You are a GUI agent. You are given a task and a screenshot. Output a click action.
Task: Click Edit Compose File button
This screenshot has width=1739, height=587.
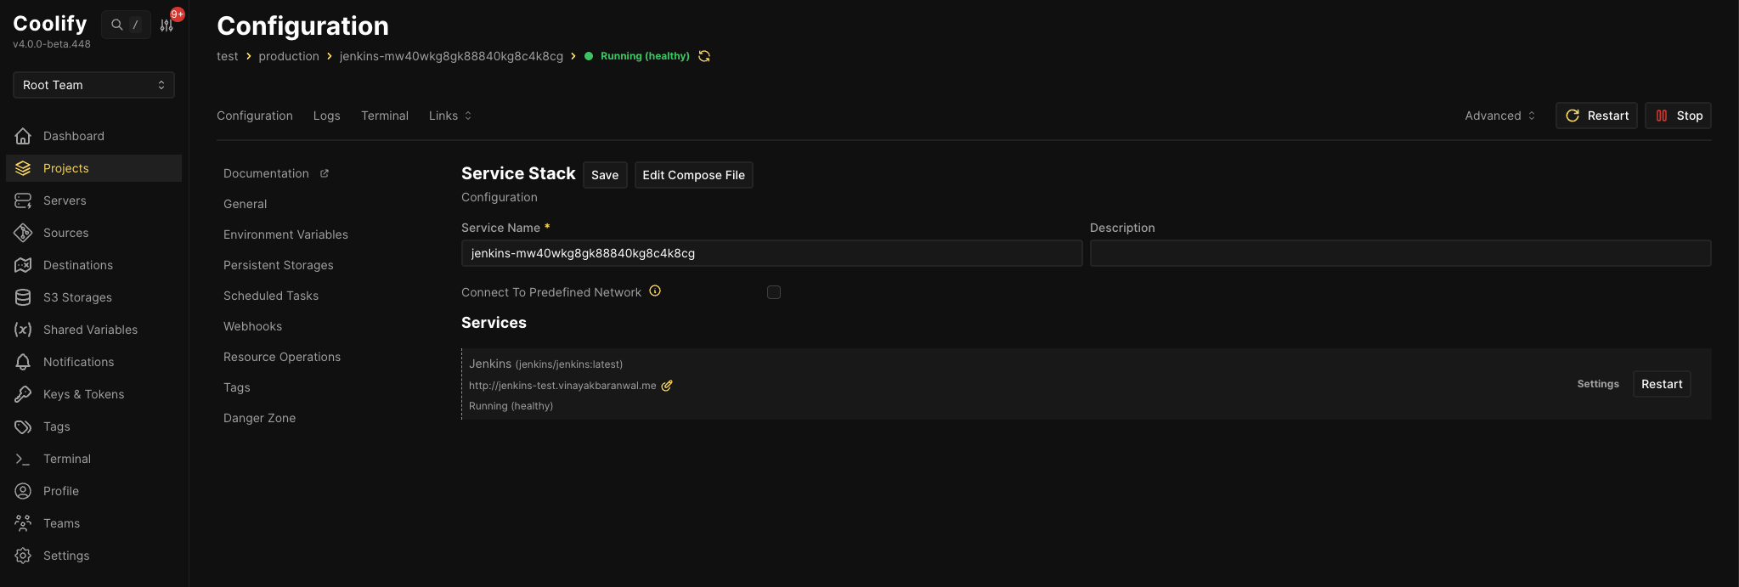click(x=694, y=175)
